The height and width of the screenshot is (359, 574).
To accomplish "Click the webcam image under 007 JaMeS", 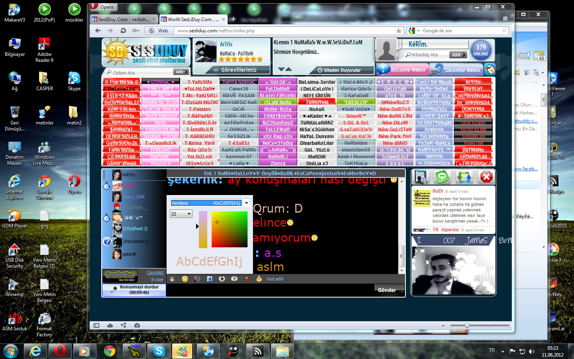I will pyautogui.click(x=453, y=270).
